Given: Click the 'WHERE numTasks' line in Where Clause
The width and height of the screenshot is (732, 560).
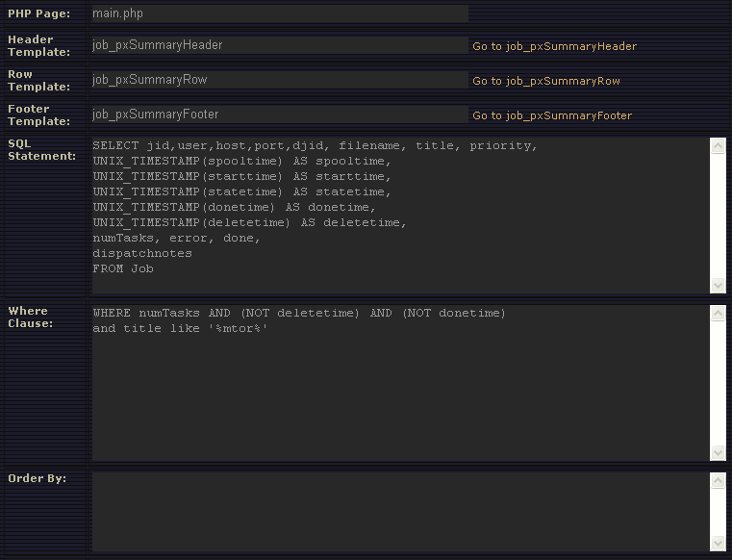Looking at the screenshot, I should pos(299,313).
